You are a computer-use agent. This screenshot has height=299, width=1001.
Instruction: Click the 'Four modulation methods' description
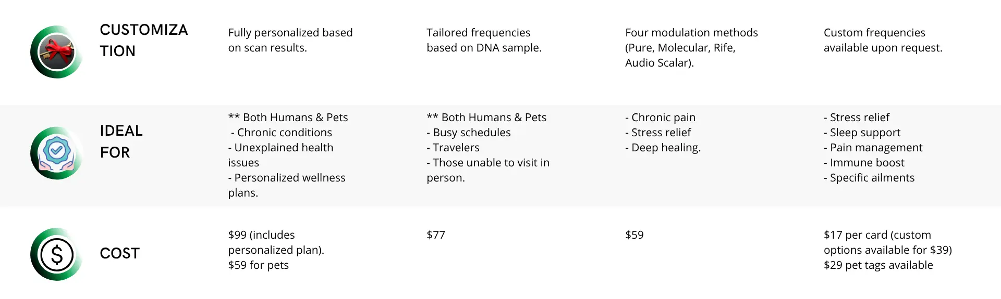[x=691, y=47]
